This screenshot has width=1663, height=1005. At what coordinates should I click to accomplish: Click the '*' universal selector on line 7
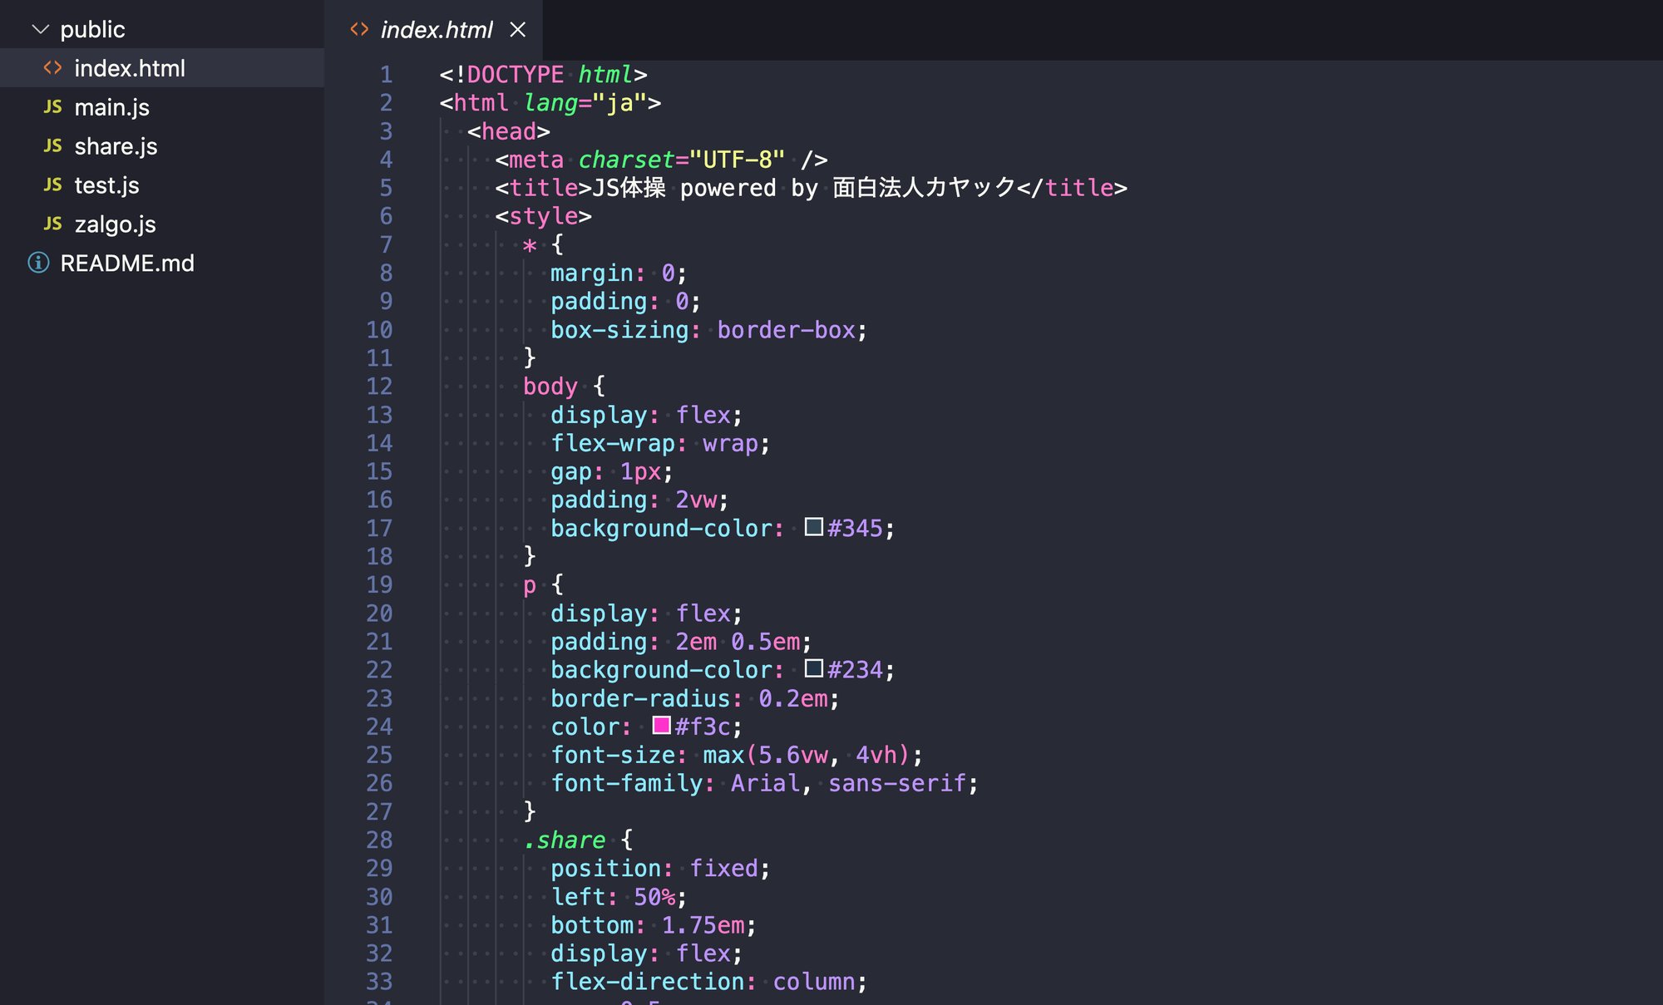530,246
